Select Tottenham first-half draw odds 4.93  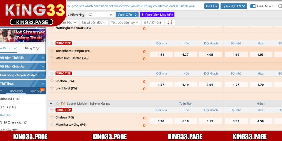pos(261,55)
